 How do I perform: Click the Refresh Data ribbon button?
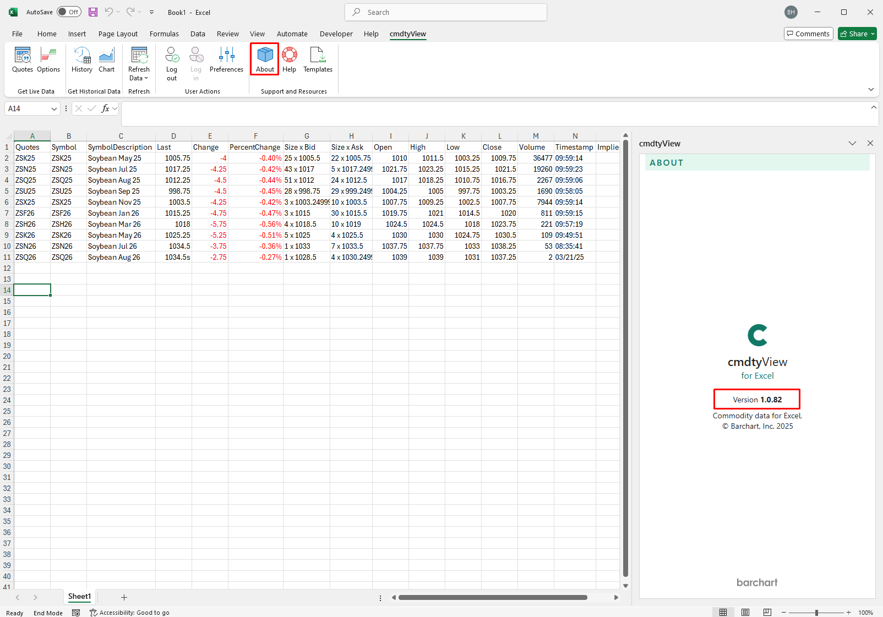tap(139, 64)
